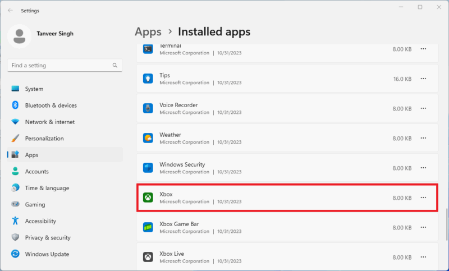Open Time & language settings

[65, 188]
